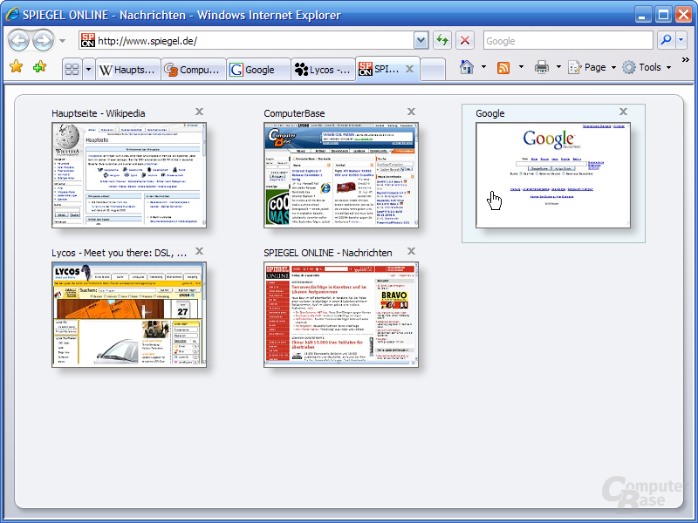The height and width of the screenshot is (523, 698).
Task: Go back with the Back arrow button
Action: click(18, 40)
